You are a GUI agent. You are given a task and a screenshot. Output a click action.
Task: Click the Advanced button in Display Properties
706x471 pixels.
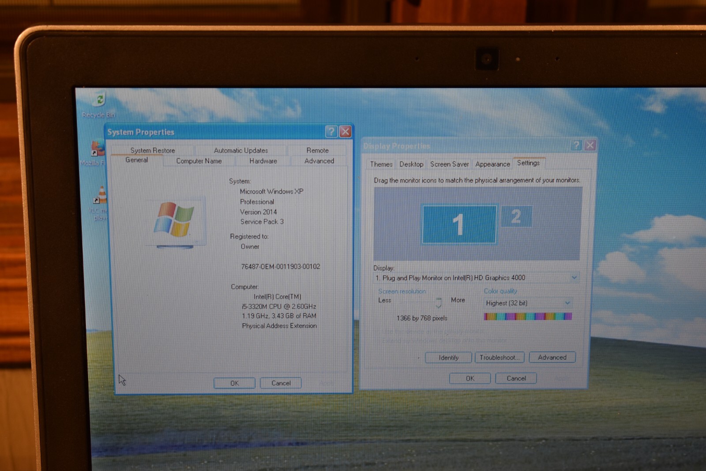[552, 357]
